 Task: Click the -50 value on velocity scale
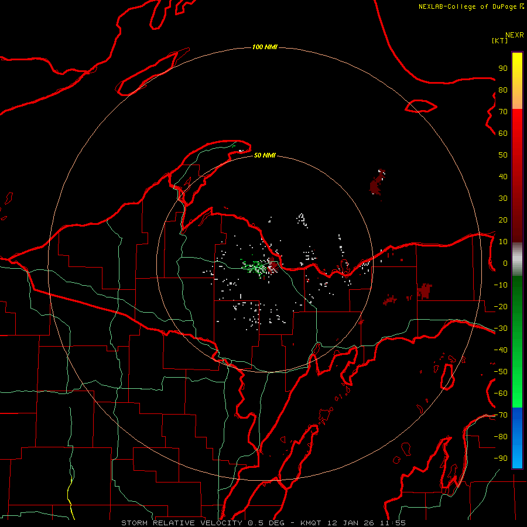501,372
